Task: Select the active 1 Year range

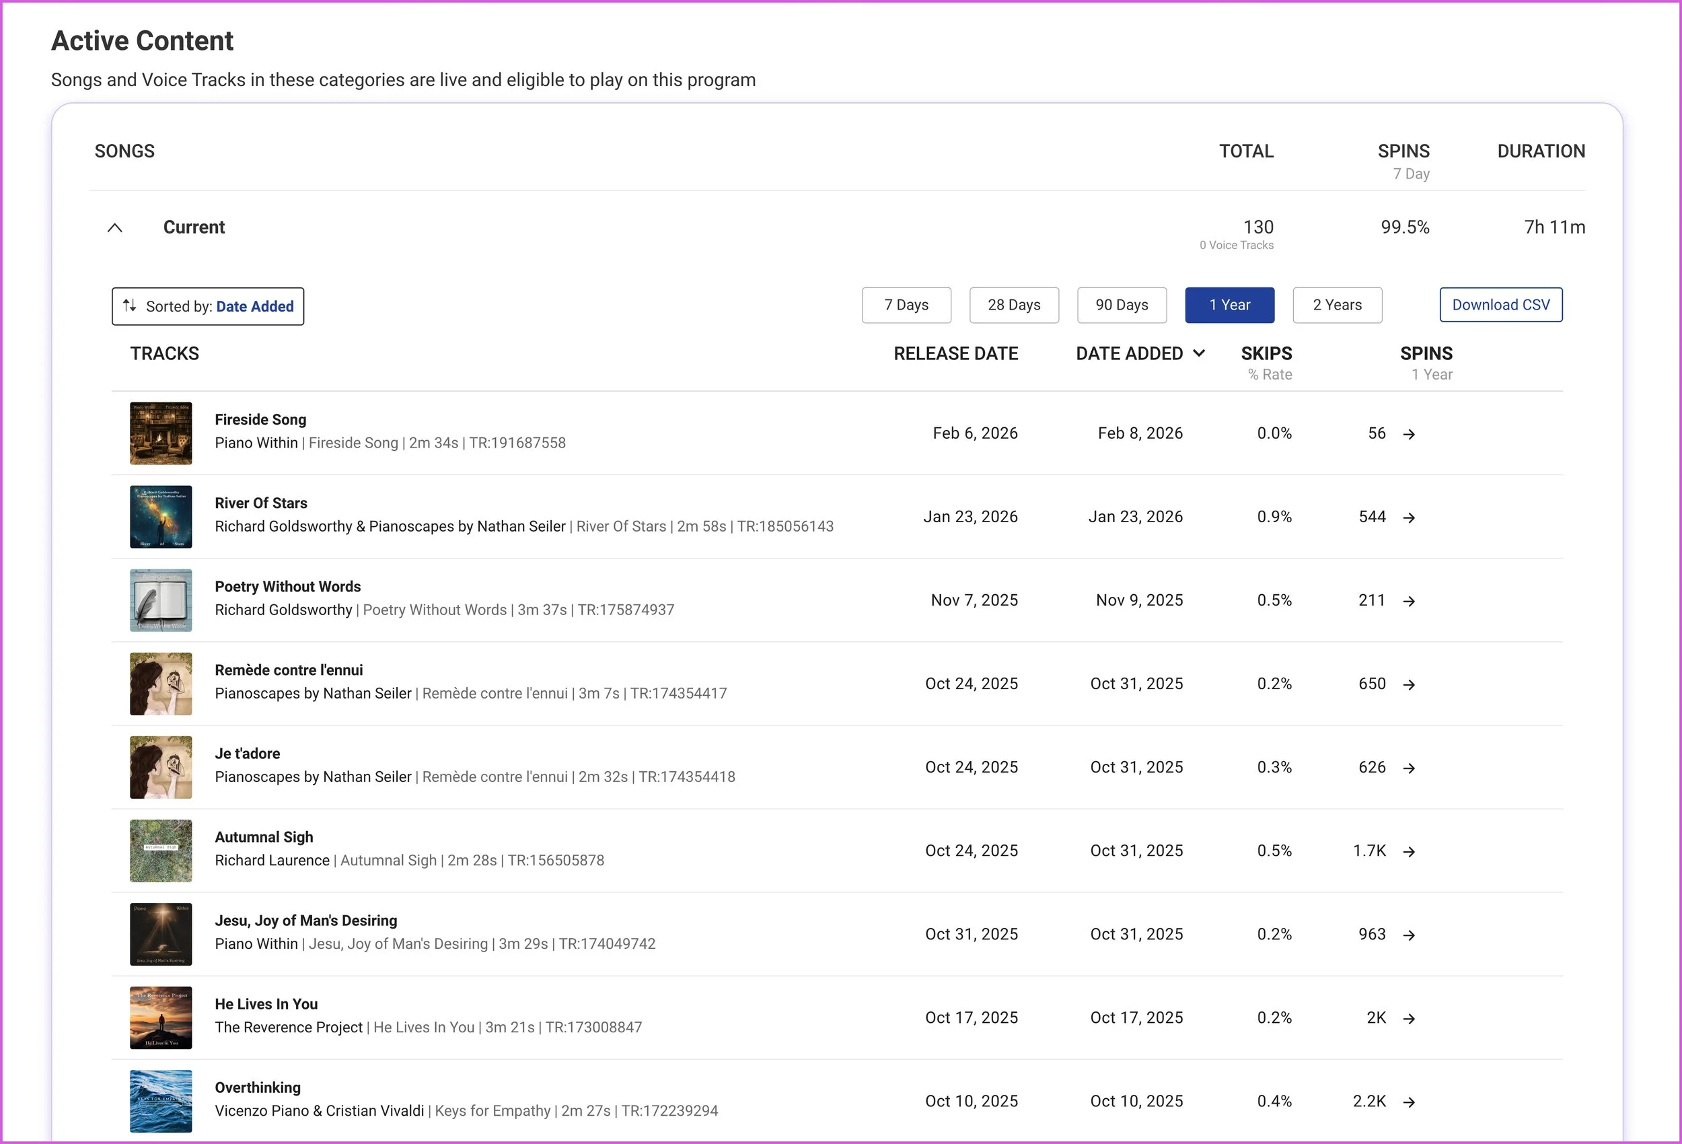Action: tap(1229, 305)
